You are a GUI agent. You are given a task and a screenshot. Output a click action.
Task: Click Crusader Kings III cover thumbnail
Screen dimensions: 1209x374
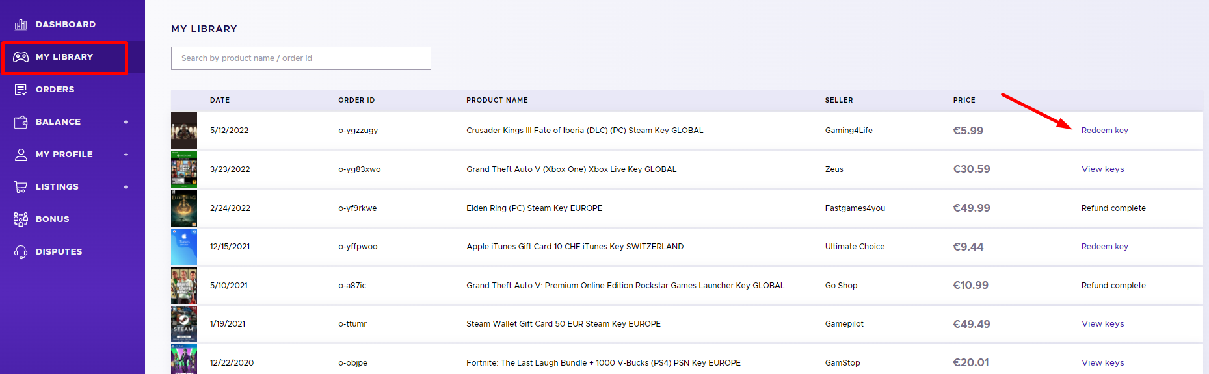(184, 131)
